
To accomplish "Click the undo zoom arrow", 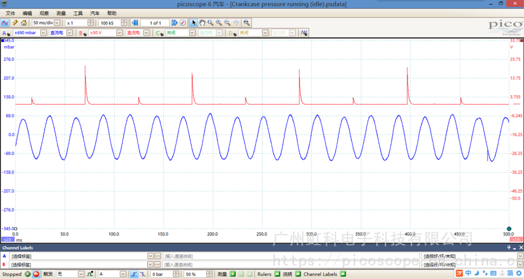I will (x=236, y=23).
